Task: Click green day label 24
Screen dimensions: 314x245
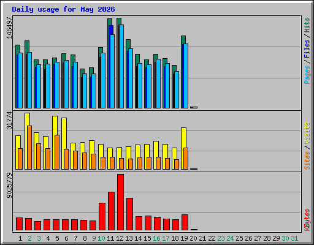Action: click(x=230, y=238)
